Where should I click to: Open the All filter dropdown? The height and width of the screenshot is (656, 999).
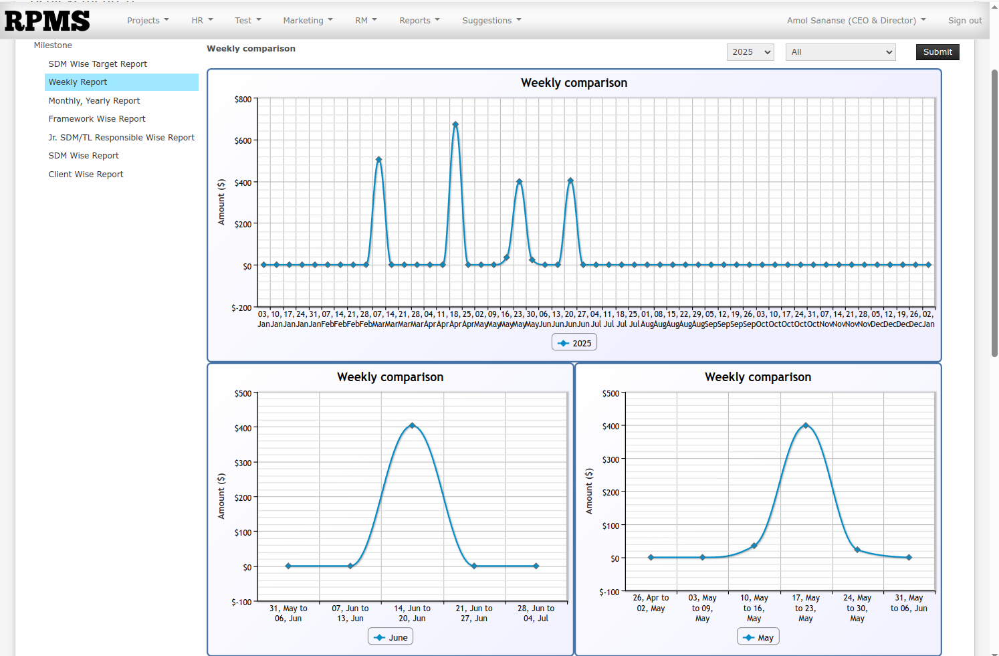click(841, 52)
